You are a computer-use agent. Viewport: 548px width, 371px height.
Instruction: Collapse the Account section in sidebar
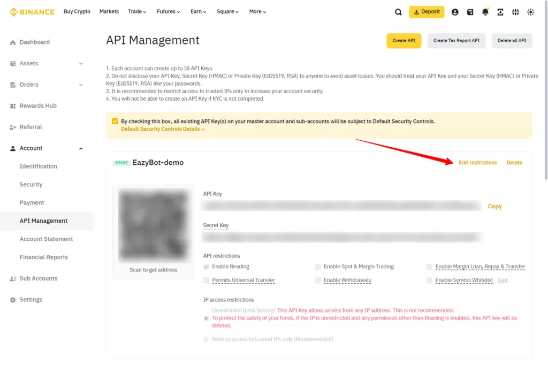click(x=81, y=148)
